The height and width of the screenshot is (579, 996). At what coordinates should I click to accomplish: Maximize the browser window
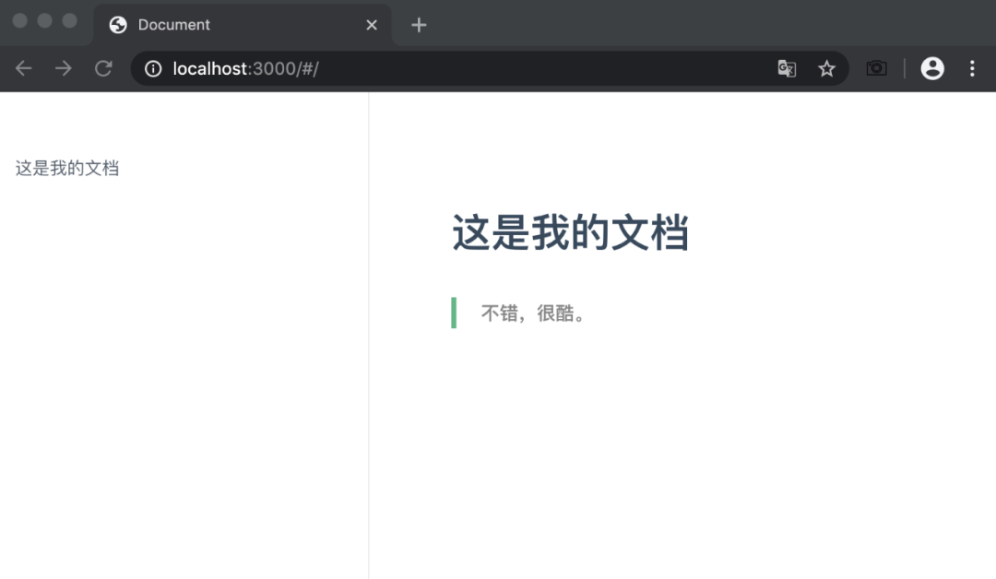point(69,21)
